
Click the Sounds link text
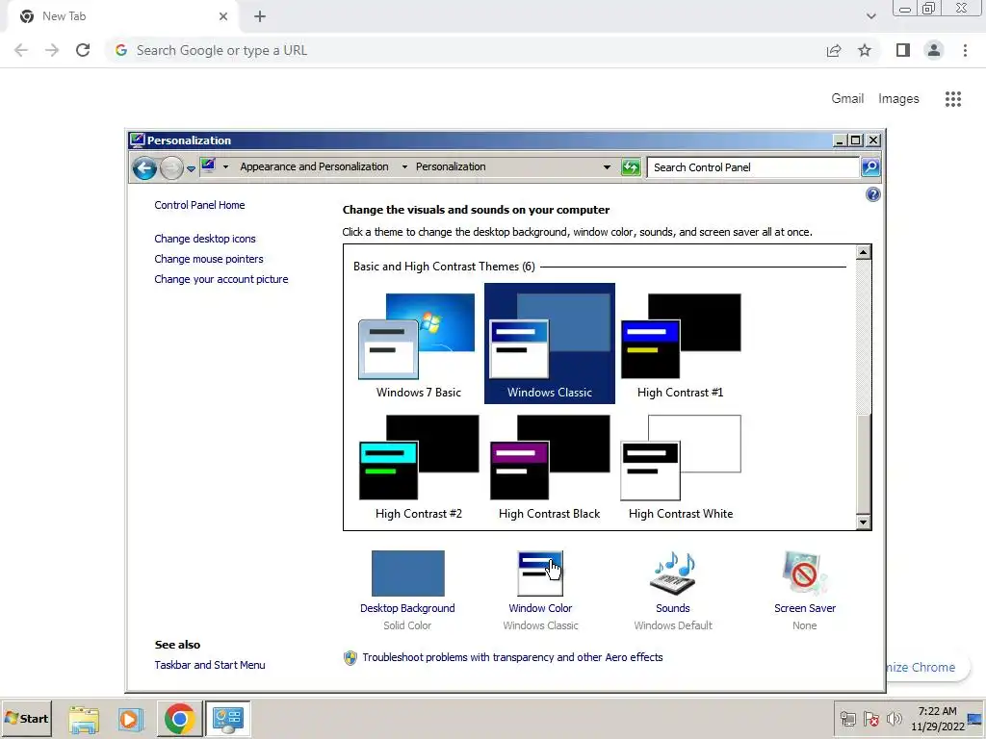(x=673, y=608)
